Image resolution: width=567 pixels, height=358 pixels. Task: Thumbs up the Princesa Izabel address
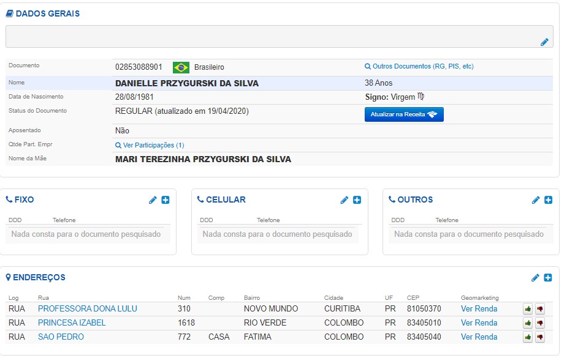[x=527, y=323]
